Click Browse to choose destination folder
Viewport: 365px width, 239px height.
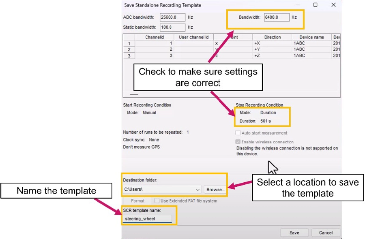(215, 189)
